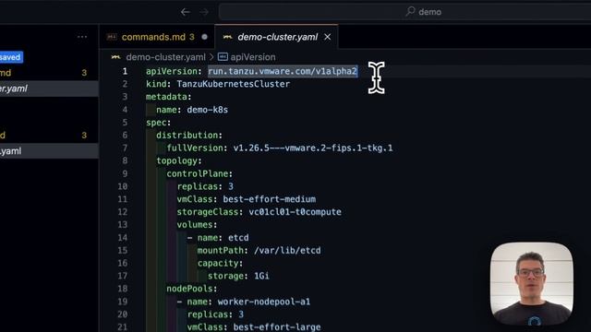
Task: Click the unsaved dot on commands.md tab
Action: point(204,37)
